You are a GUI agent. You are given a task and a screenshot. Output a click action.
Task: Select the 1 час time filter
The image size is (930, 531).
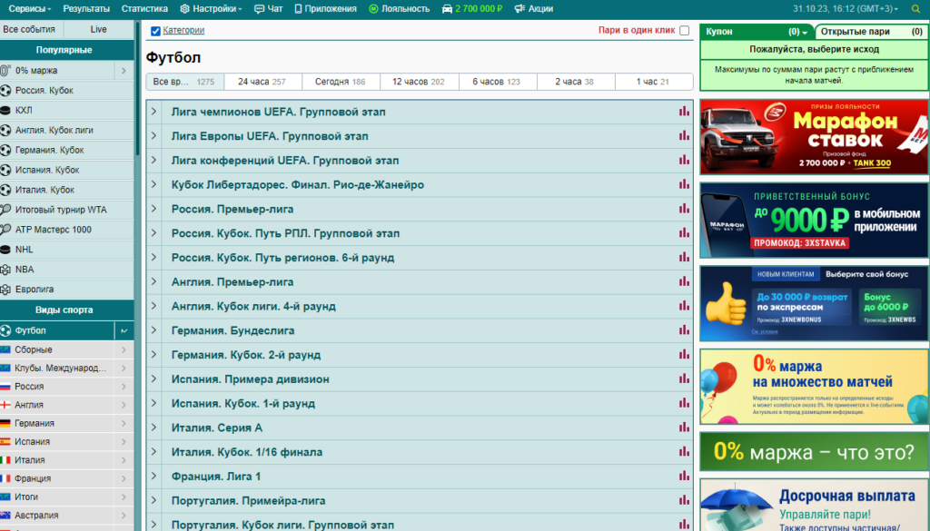[x=654, y=82]
